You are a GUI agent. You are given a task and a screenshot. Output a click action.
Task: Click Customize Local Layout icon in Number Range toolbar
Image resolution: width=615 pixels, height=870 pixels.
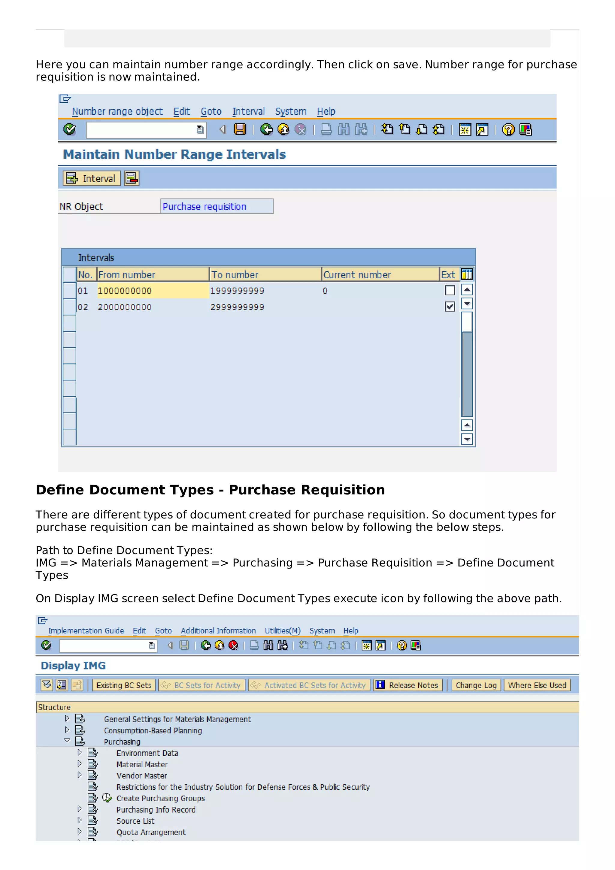click(526, 130)
